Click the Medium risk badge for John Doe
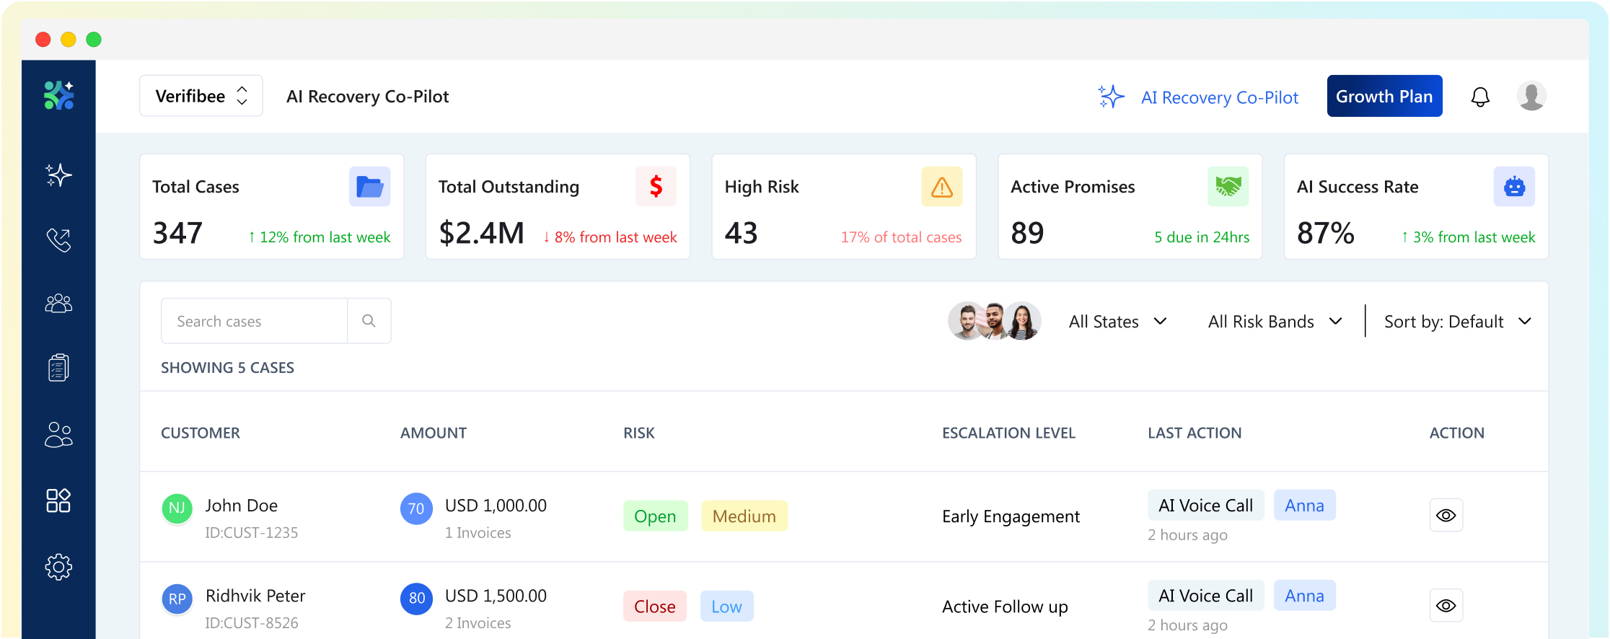Screen dimensions: 1610x639 point(744,516)
